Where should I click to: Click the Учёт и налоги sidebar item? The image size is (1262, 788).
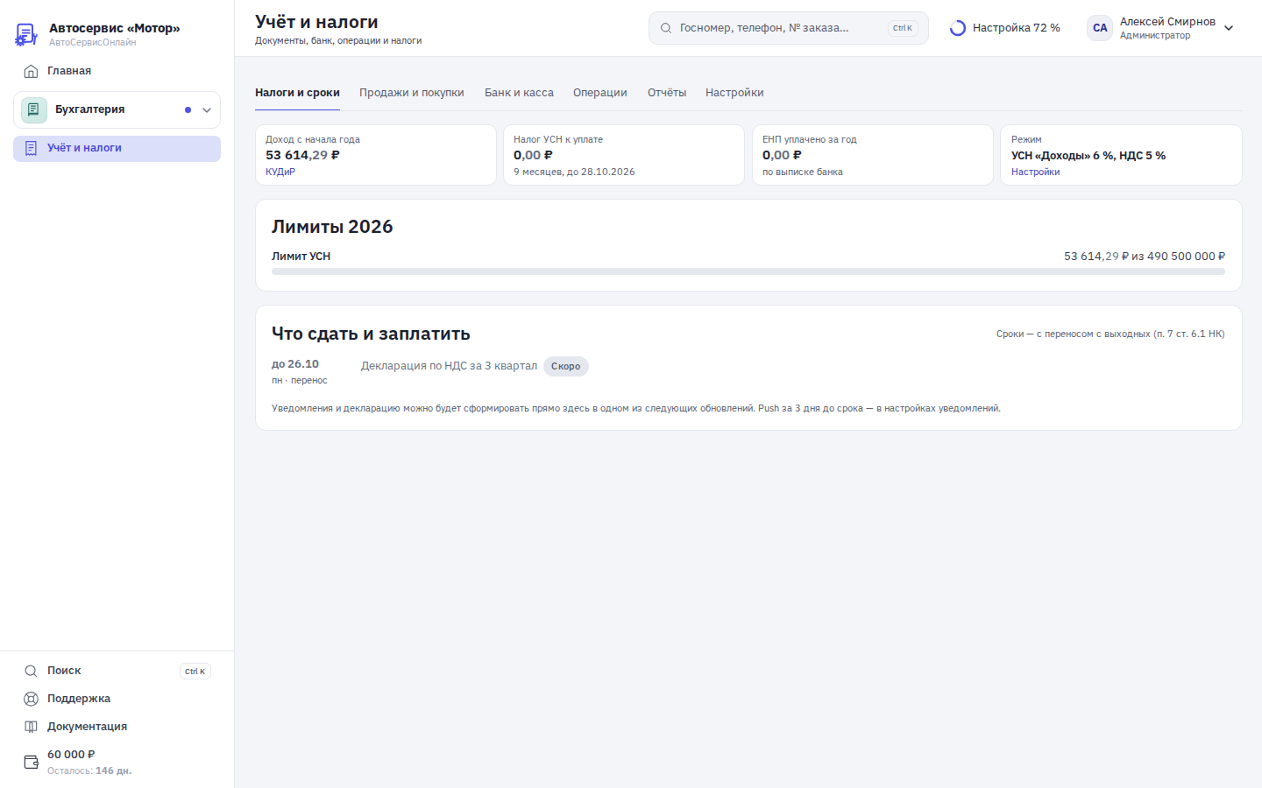coord(117,148)
